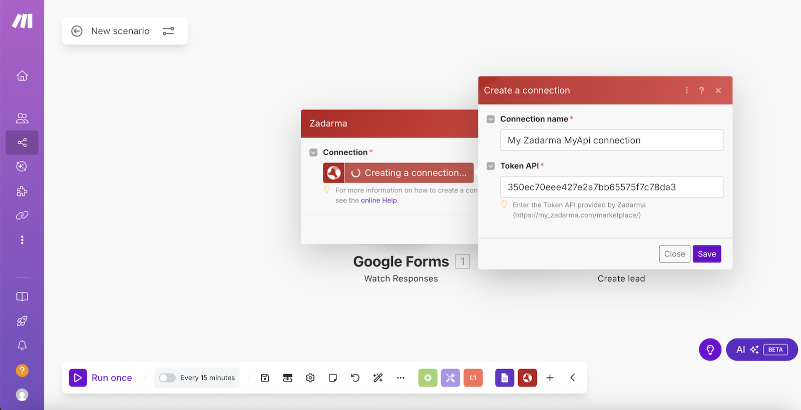Click the undo arrow icon
This screenshot has height=410, width=801.
[355, 378]
